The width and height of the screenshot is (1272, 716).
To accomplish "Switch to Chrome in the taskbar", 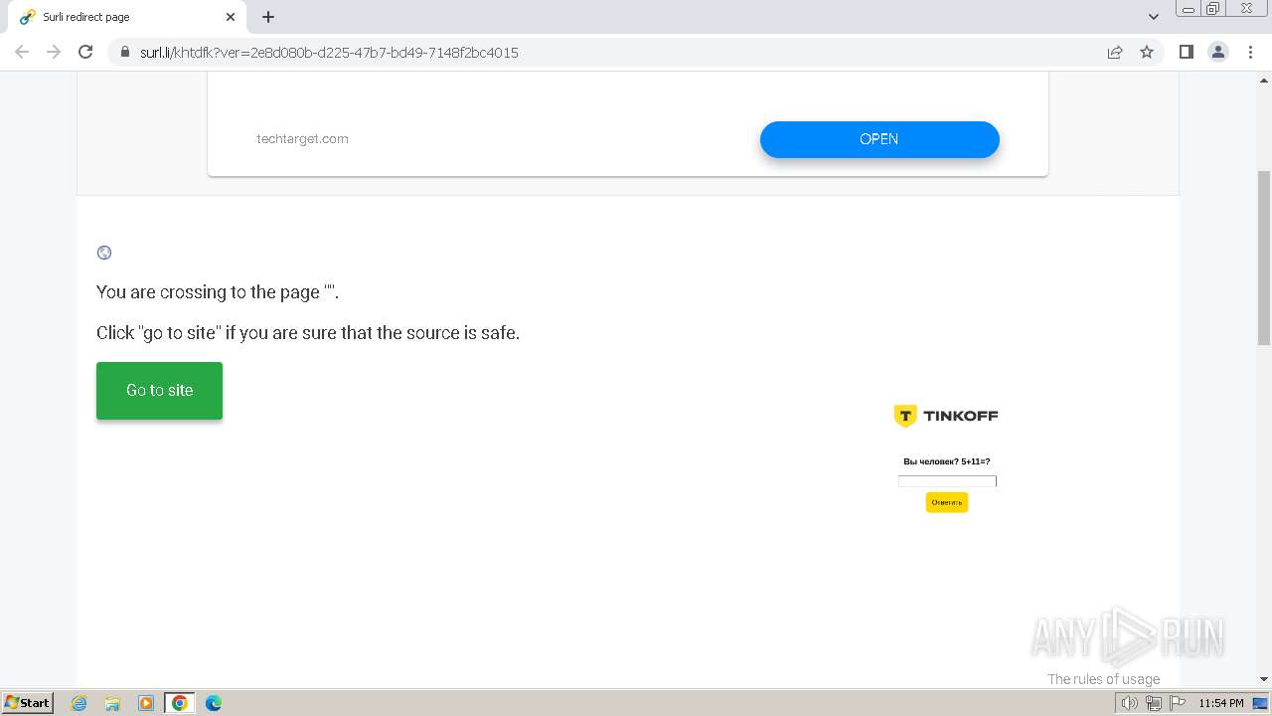I will click(180, 703).
